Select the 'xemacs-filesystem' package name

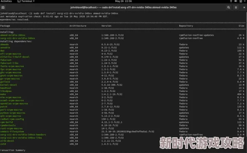tap(12, 131)
